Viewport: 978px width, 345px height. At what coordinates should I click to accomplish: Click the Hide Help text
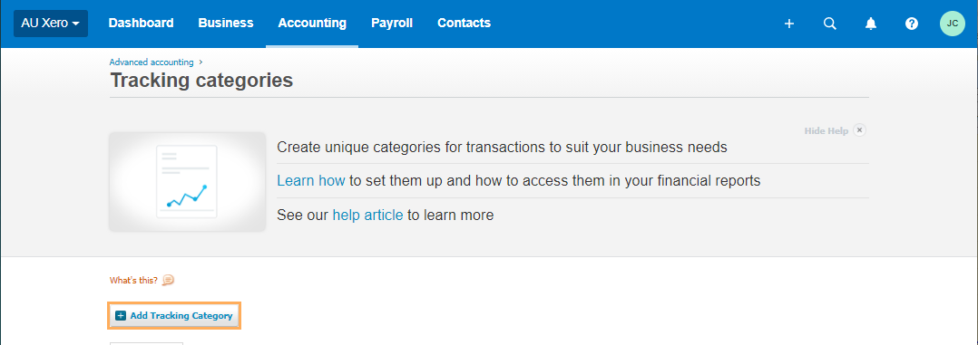[826, 130]
